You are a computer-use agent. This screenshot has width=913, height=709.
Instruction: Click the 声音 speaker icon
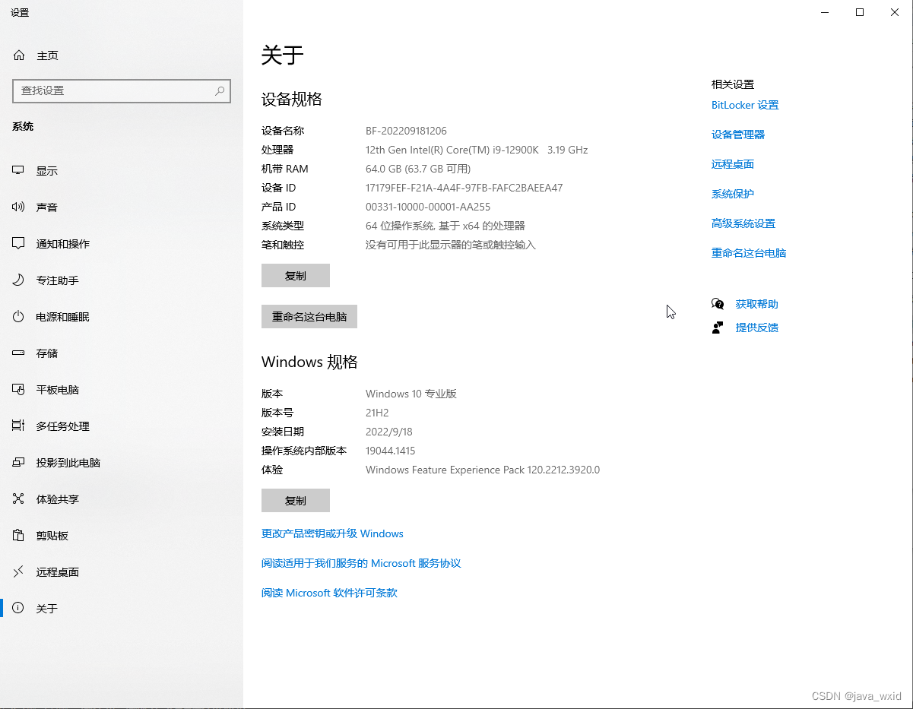click(x=19, y=207)
